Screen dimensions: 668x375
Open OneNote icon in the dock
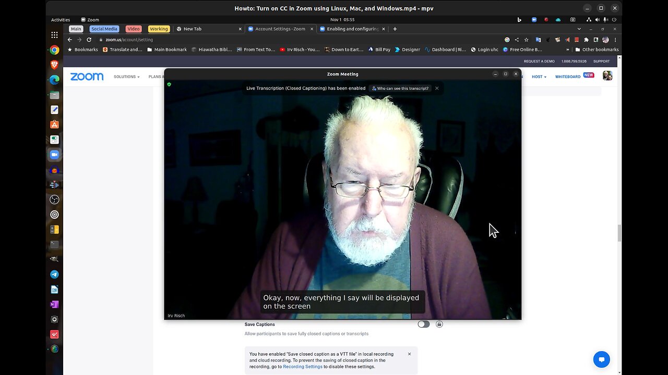(54, 304)
